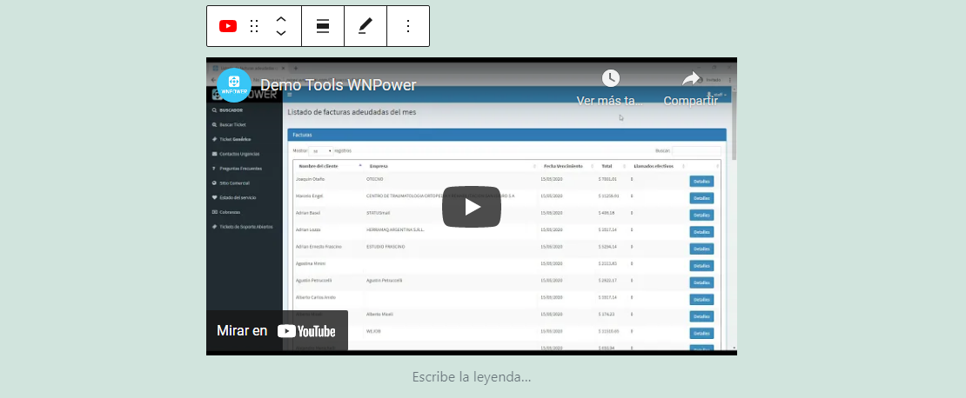Viewport: 966px width, 398px height.
Task: Click the pencil icon to edit the embed URL
Action: point(366,26)
